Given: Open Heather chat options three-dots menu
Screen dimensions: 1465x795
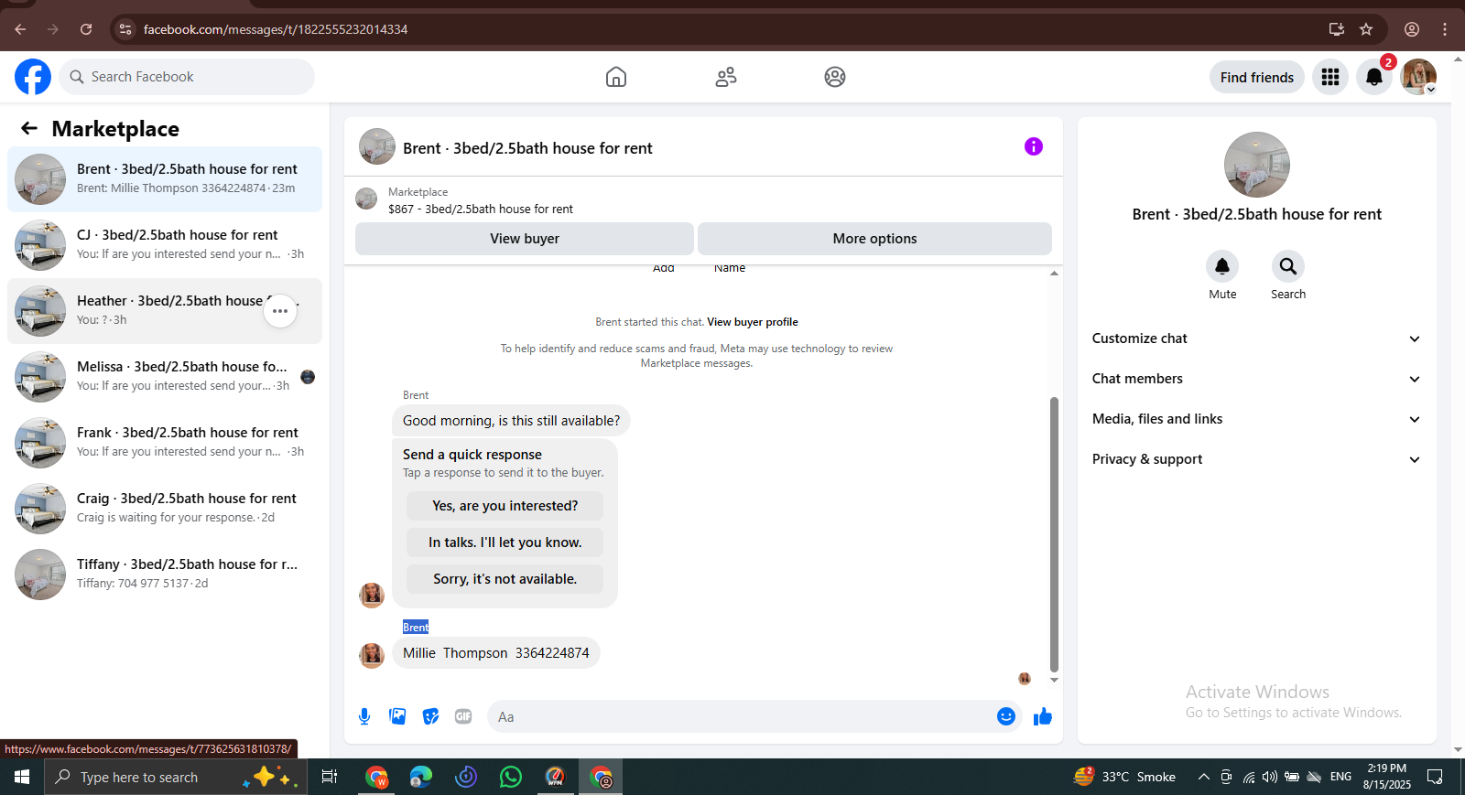Looking at the screenshot, I should (280, 311).
